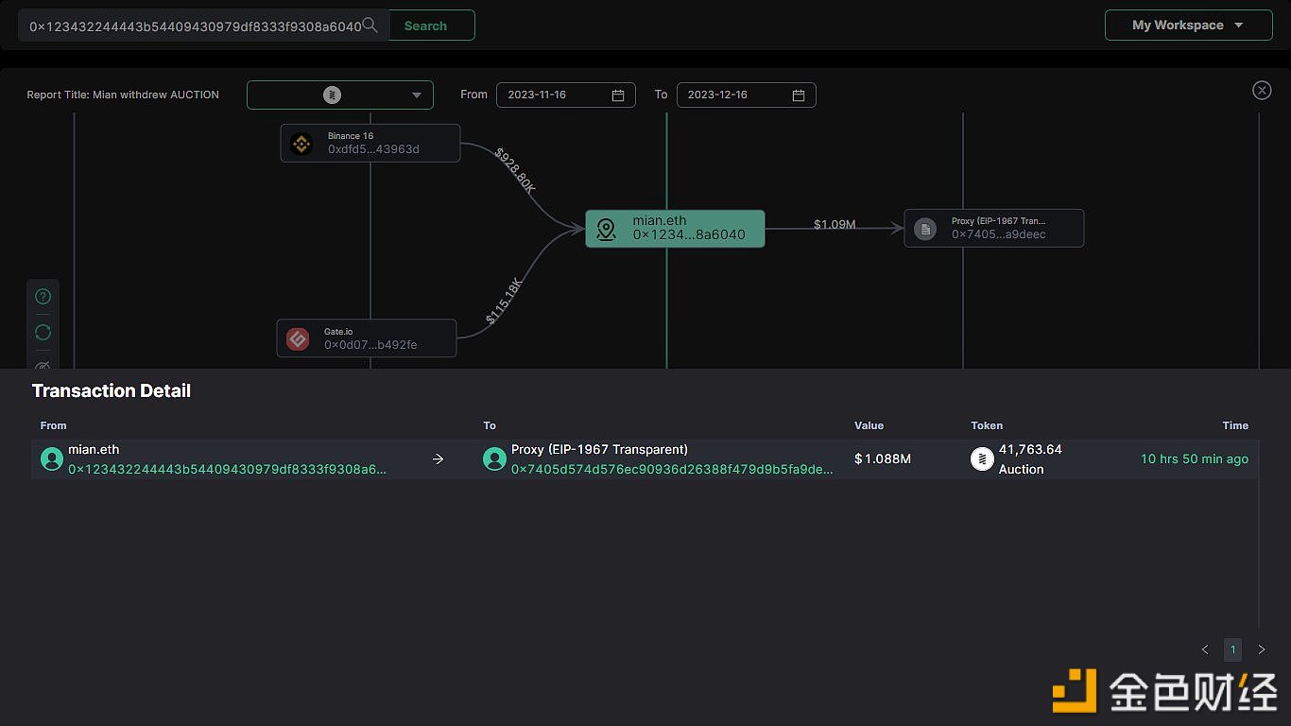Click the Time column header

click(x=1235, y=425)
